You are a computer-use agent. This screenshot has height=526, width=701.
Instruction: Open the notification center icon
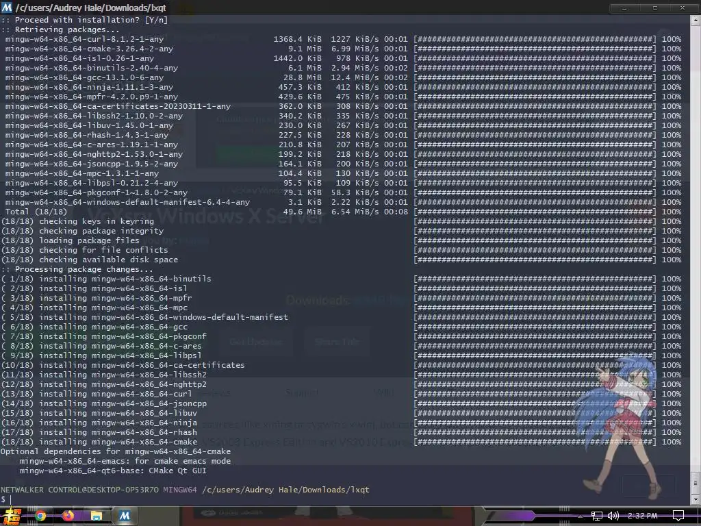click(678, 516)
